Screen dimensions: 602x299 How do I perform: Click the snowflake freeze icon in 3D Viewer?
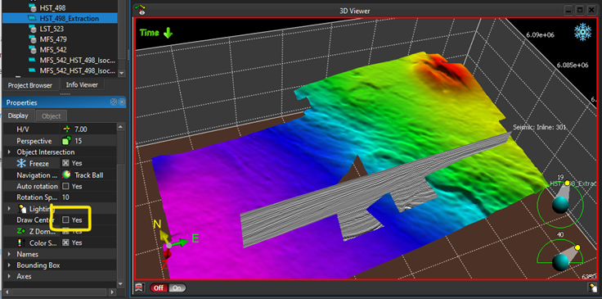pos(583,32)
